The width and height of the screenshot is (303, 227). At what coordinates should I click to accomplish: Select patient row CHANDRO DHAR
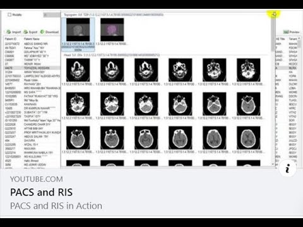tap(32, 124)
